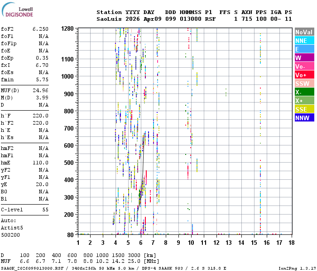The width and height of the screenshot is (317, 271).
Task: Select the E blue legend swatch
Action: click(304, 49)
